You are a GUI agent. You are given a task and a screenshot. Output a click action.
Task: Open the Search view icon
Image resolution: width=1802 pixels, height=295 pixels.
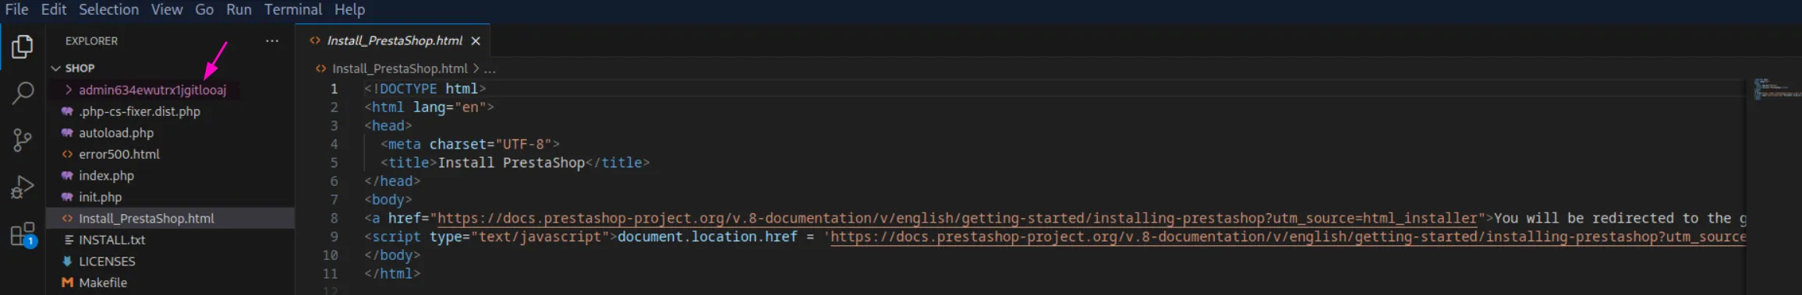[x=23, y=93]
